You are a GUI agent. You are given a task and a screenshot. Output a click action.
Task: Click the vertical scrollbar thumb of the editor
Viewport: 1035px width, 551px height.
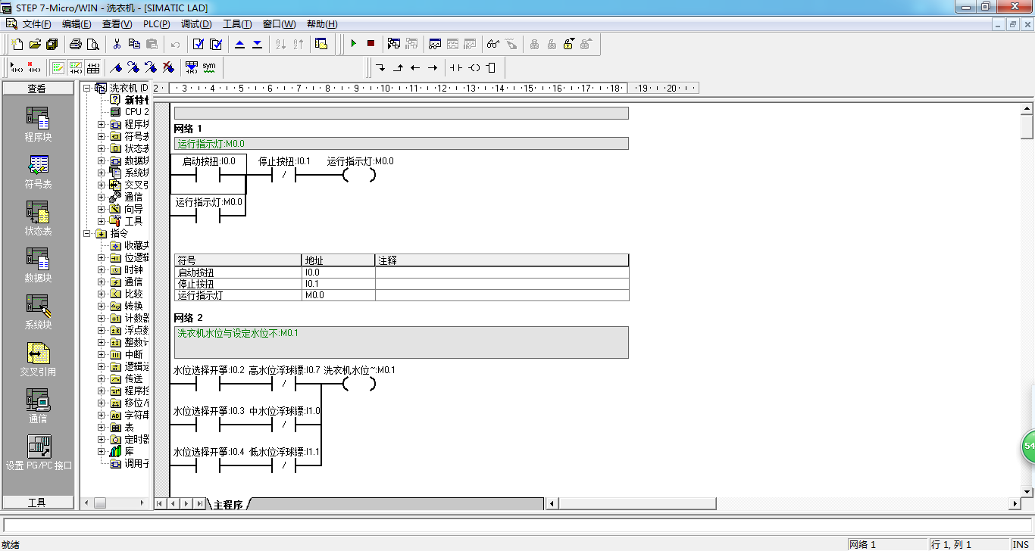(x=1027, y=126)
